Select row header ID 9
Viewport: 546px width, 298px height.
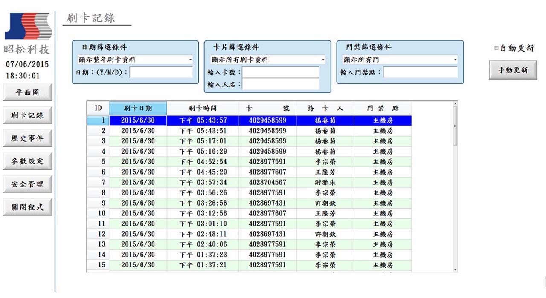pos(98,203)
